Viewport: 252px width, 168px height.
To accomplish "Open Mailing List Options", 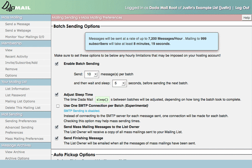I will [x=20, y=101].
